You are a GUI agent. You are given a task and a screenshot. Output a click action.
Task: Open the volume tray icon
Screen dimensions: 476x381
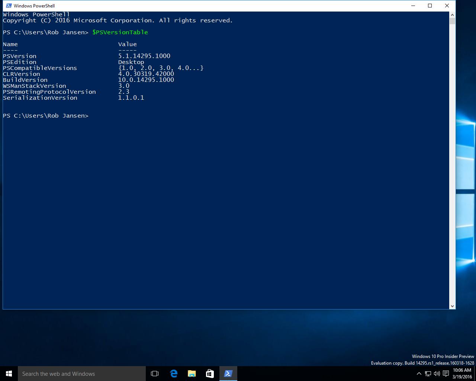437,374
